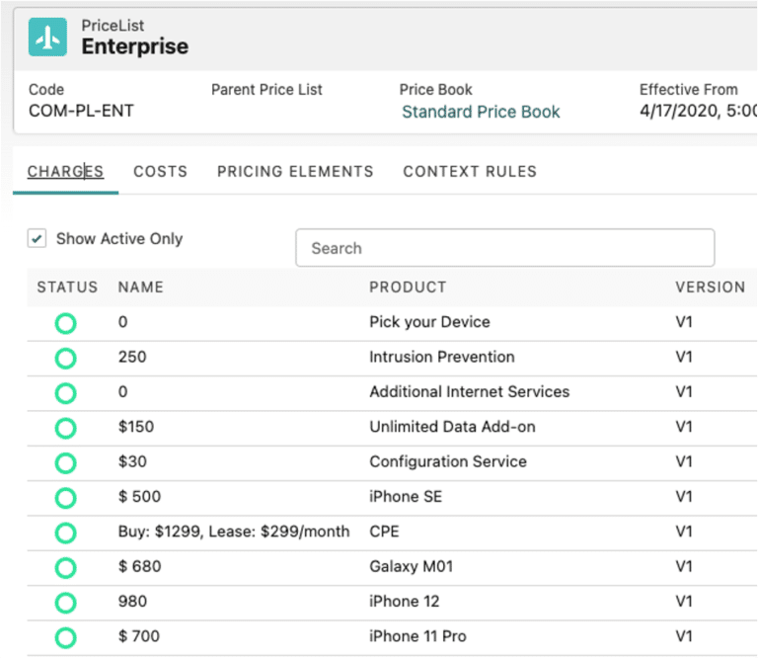Click status circle for iPhone 11 Pro

point(66,637)
